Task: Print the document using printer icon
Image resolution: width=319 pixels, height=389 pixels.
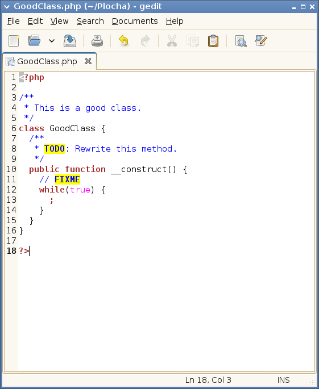Action: click(97, 41)
